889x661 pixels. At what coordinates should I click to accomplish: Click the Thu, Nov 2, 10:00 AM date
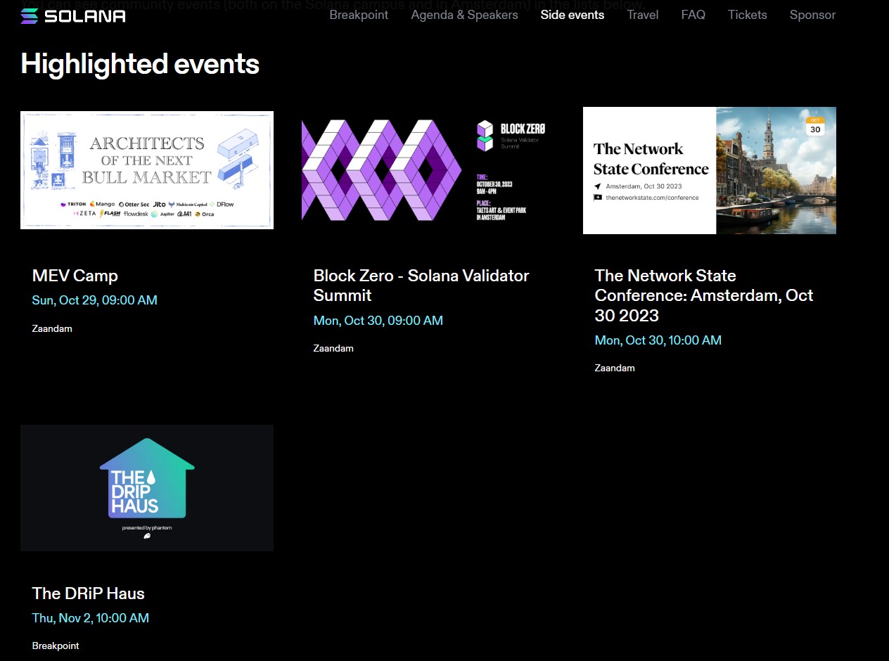coord(90,618)
